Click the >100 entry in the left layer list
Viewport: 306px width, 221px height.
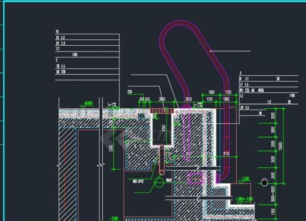click(75, 55)
